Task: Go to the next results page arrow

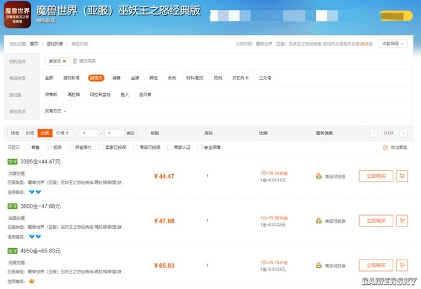Action: click(404, 133)
